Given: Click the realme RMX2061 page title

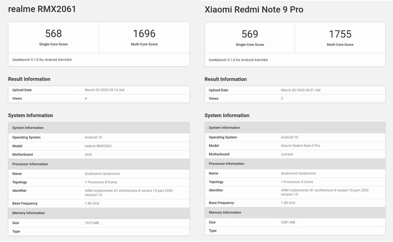Looking at the screenshot, I should 42,9.
